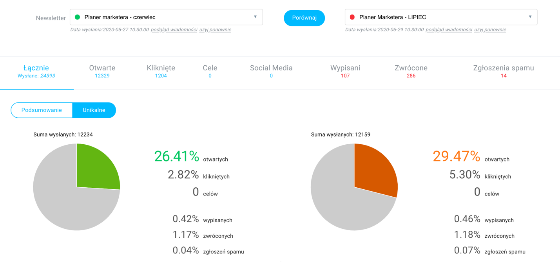Go to the Zgłoszenia spamu tab
This screenshot has height=262, width=560.
coord(504,71)
